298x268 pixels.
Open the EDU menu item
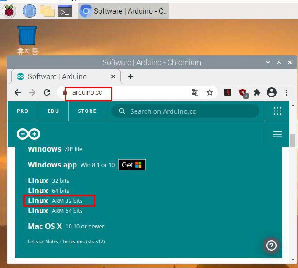click(x=53, y=111)
